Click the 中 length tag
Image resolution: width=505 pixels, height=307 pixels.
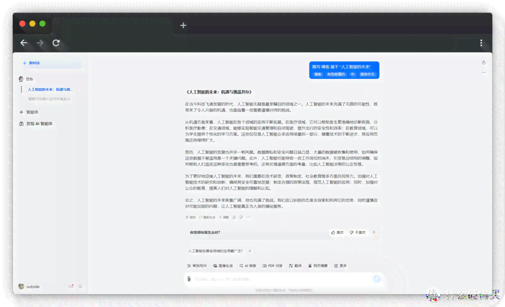click(x=353, y=74)
